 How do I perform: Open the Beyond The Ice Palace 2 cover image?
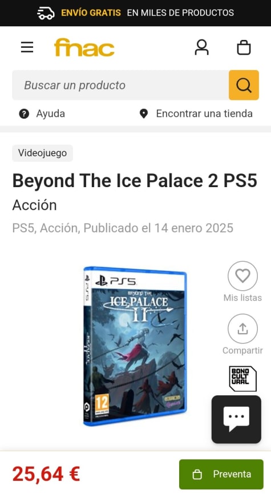tap(135, 346)
